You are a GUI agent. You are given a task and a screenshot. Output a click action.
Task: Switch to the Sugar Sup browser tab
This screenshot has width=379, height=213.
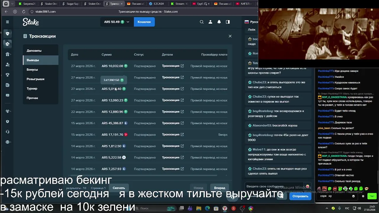tap(70, 4)
